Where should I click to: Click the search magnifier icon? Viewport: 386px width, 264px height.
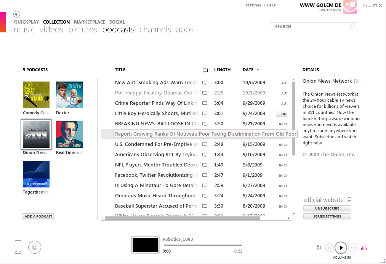pos(352,27)
